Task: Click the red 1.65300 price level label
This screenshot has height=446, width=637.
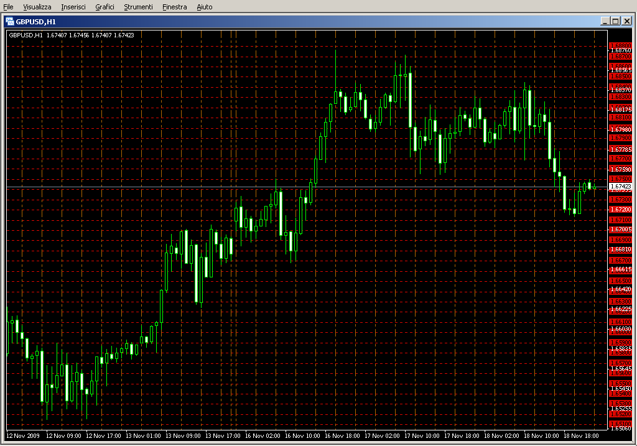Action: (621, 403)
